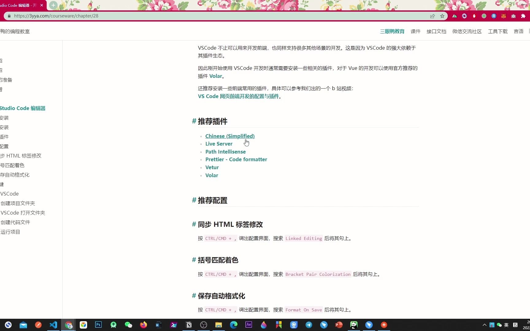Open the green dot extension icon
Image resolution: width=530 pixels, height=331 pixels.
(x=484, y=16)
